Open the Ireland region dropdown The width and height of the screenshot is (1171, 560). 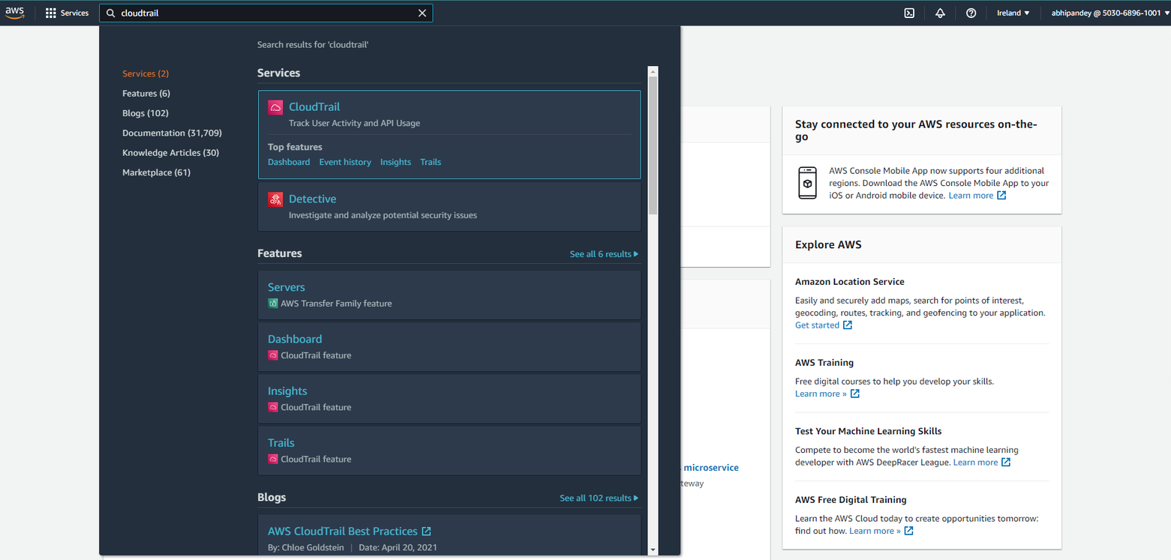1012,13
